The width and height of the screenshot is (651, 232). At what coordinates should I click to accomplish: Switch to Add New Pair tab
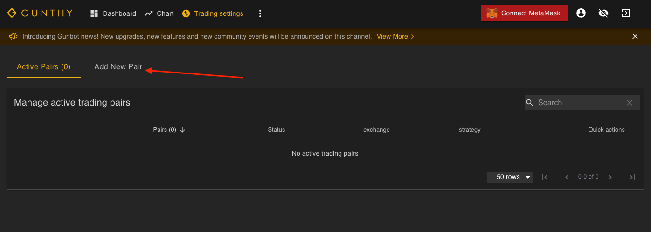118,66
